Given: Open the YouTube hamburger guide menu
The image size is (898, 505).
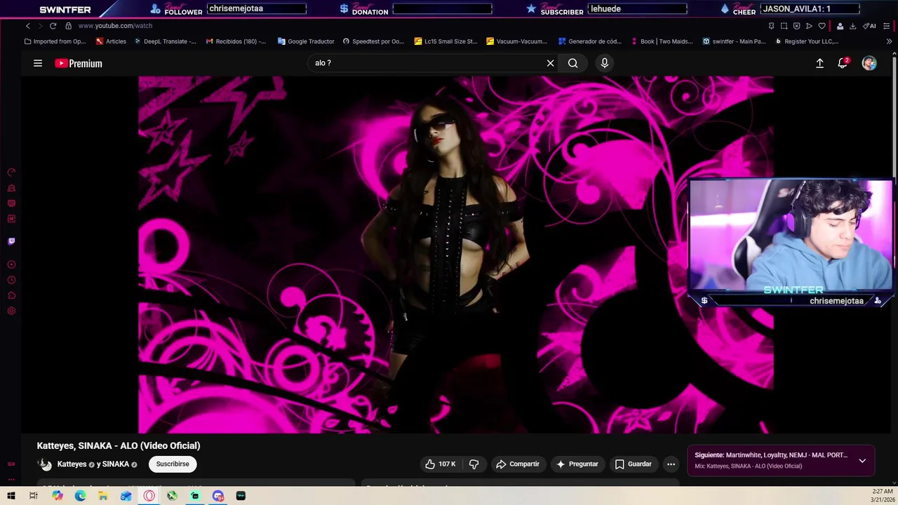Looking at the screenshot, I should click(x=38, y=63).
